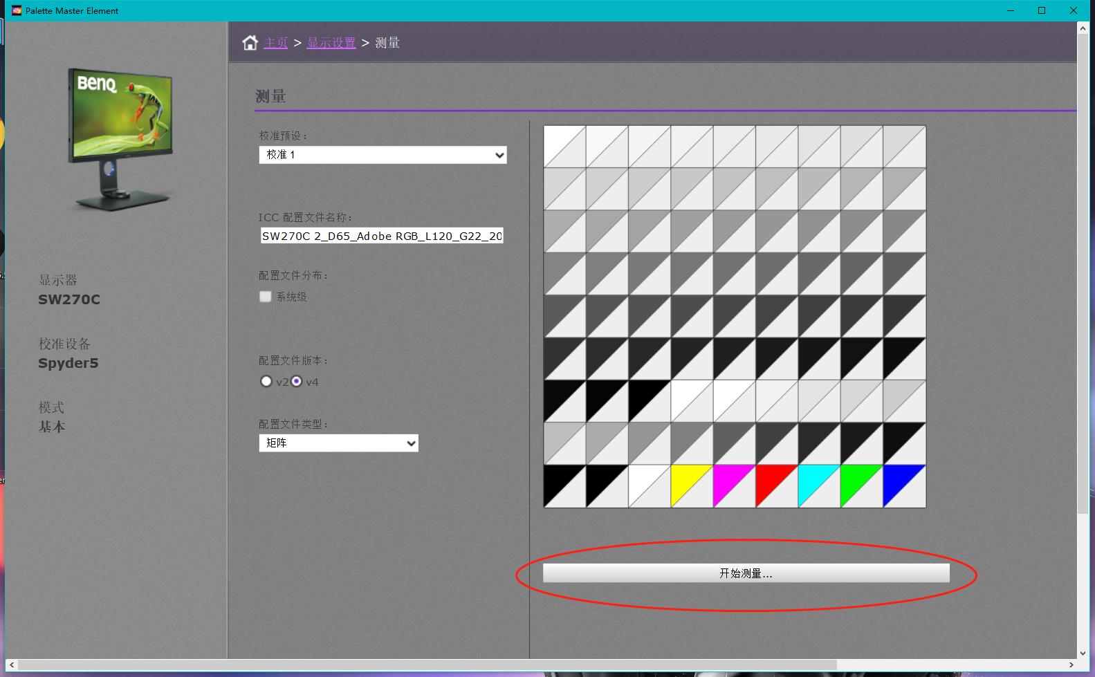This screenshot has height=677, width=1095.
Task: Click the horizontal scrollbar right arrow
Action: [x=1071, y=665]
